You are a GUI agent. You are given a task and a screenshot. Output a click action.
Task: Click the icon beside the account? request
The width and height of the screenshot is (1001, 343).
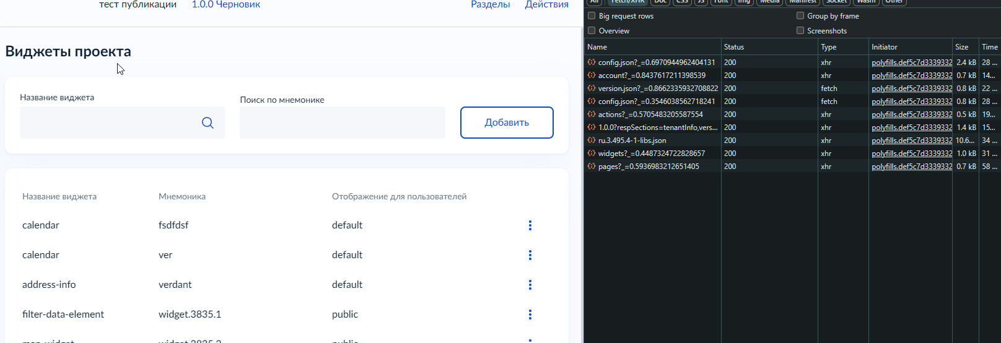pos(592,75)
